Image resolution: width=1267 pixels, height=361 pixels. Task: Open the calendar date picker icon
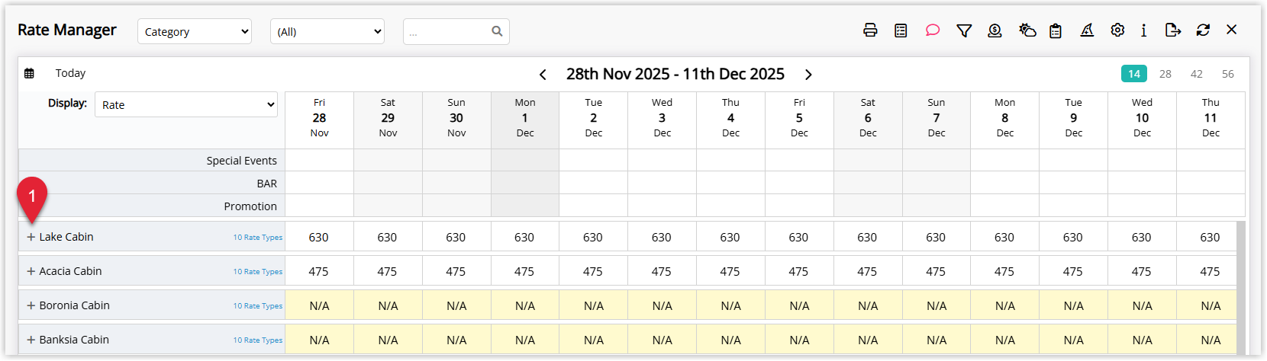click(29, 73)
